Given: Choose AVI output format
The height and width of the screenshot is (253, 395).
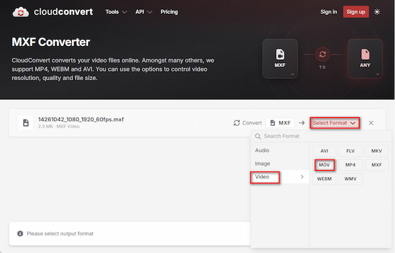Looking at the screenshot, I should tap(324, 151).
